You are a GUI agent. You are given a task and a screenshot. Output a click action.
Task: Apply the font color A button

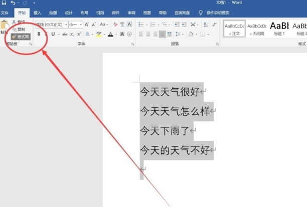111,34
